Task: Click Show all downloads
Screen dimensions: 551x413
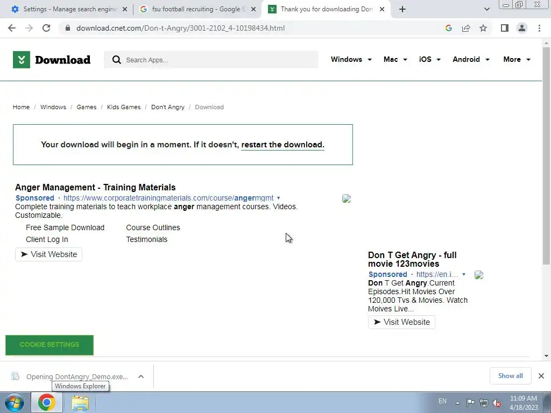Action: pyautogui.click(x=510, y=376)
